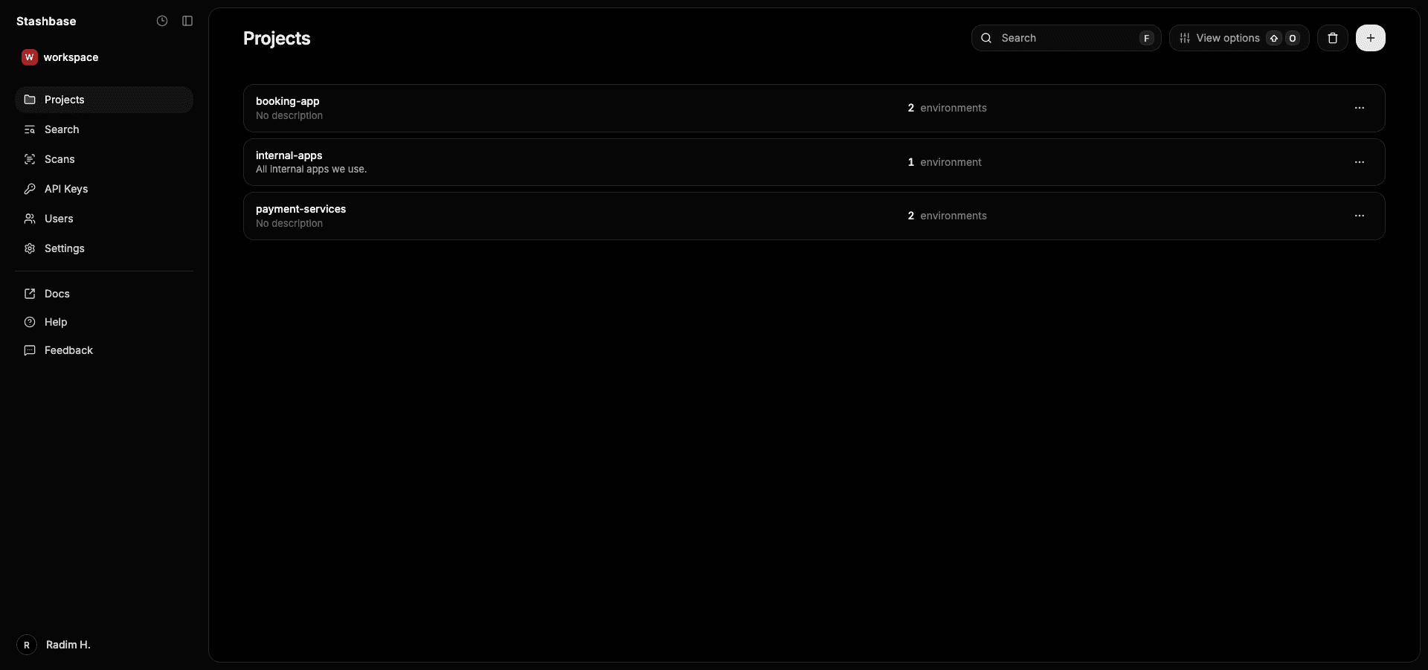Click the magnifier icon in search box

click(986, 38)
